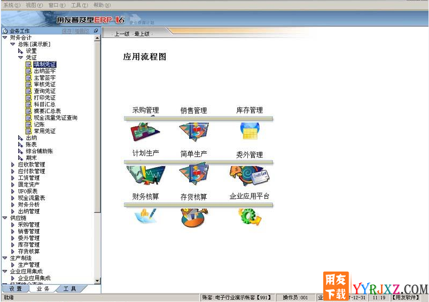The image size is (429, 302).
Task: Expand the 工资管理 node
Action: click(13, 178)
